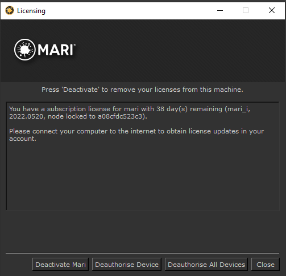Close window with title bar X
This screenshot has width=286, height=276.
[272, 10]
